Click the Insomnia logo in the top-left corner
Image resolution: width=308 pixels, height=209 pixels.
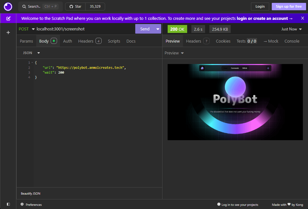[8, 6]
